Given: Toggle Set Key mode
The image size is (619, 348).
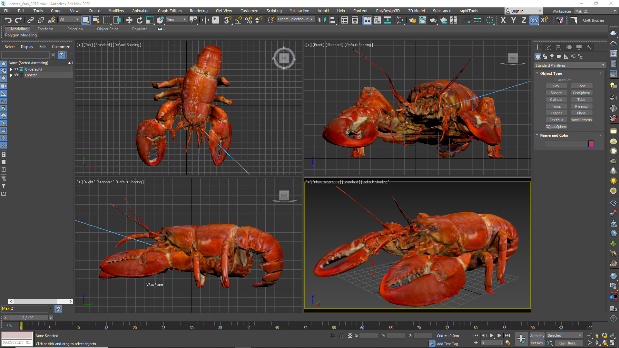Looking at the screenshot, I should pyautogui.click(x=537, y=343).
